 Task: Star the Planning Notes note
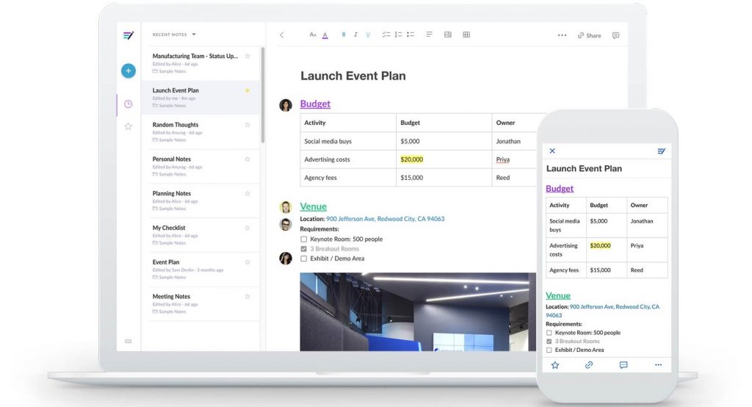tap(247, 193)
